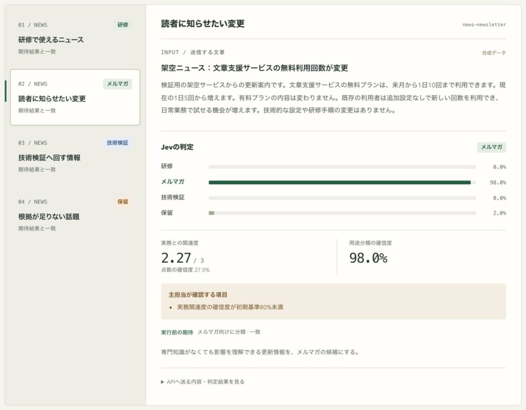Click the 2.27 relevance score

tap(176, 258)
